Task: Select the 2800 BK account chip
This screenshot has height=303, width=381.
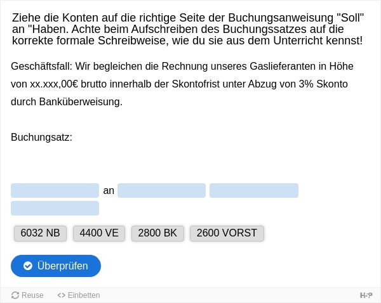Action: point(157,233)
